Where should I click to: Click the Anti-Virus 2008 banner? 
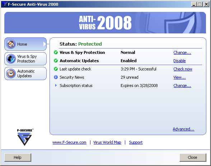click(105, 23)
